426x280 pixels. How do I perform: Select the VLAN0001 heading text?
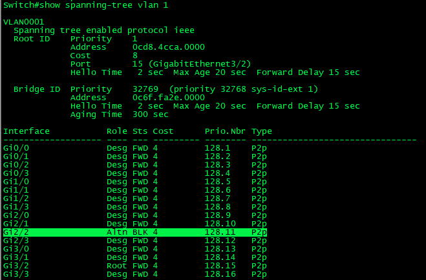tap(24, 22)
